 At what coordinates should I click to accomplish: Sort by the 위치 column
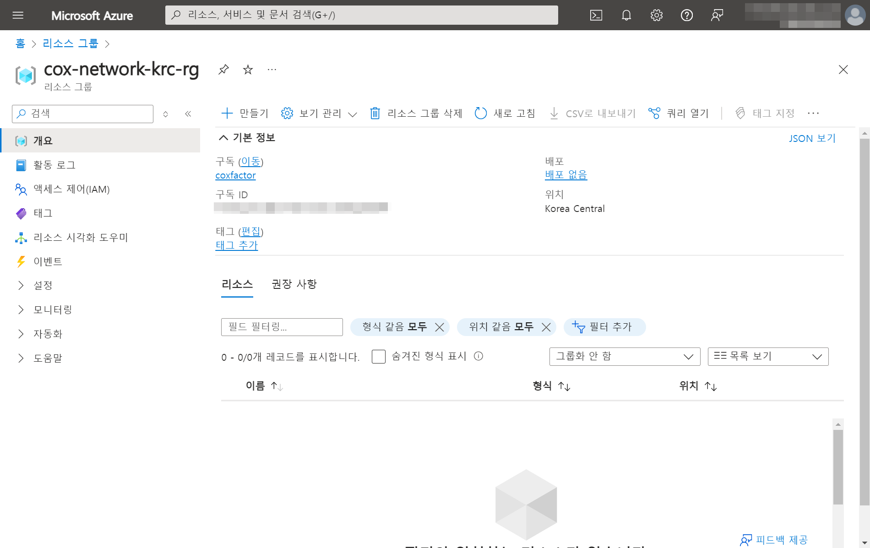(698, 386)
